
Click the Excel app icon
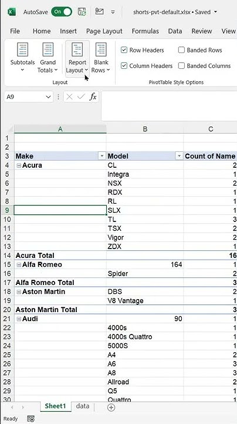(12, 12)
